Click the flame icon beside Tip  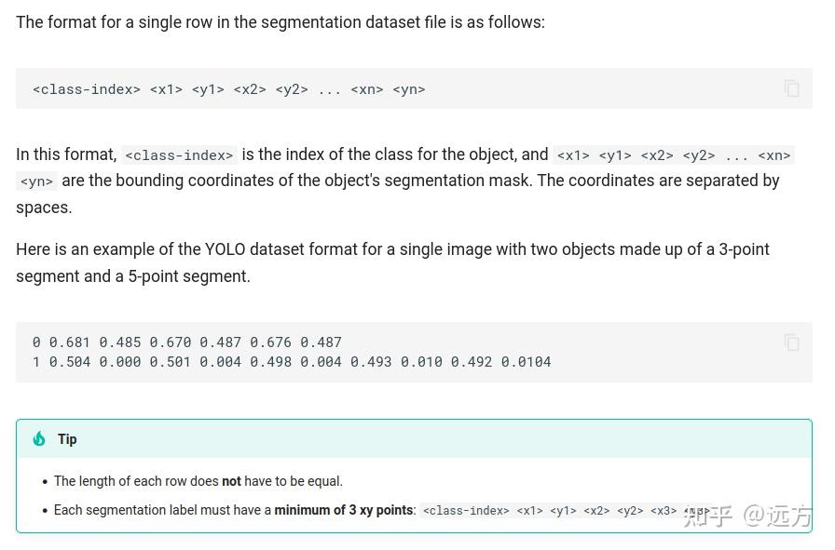(39, 439)
